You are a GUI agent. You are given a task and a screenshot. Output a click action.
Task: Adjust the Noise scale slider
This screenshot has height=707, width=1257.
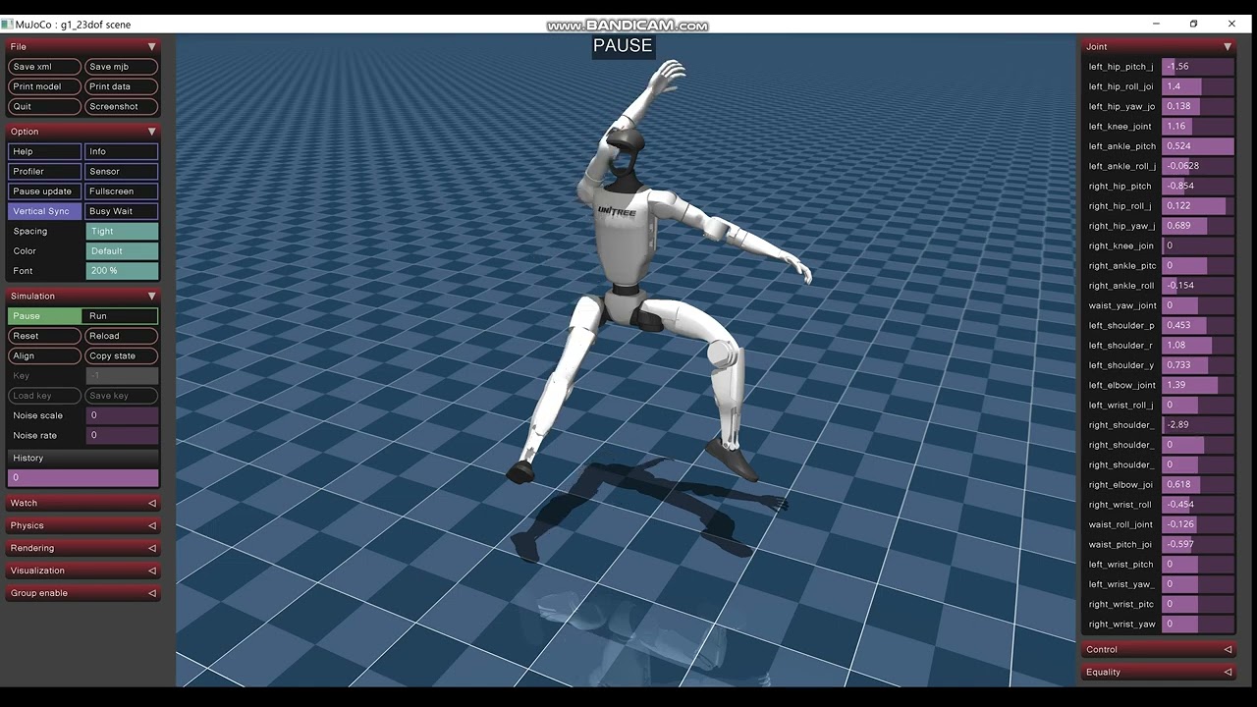(x=122, y=415)
